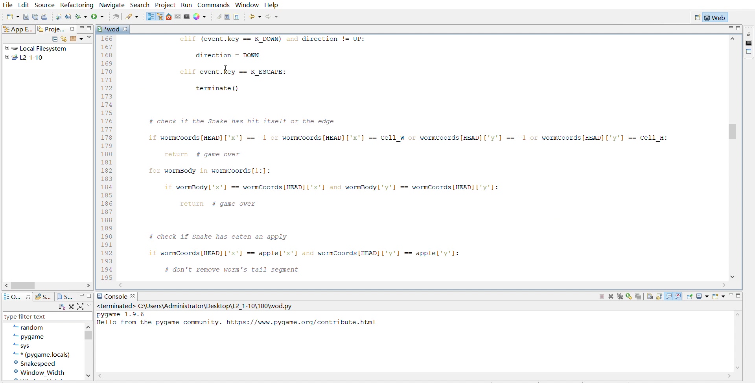Click Expand All icon in Outline
The height and width of the screenshot is (383, 755).
(81, 307)
